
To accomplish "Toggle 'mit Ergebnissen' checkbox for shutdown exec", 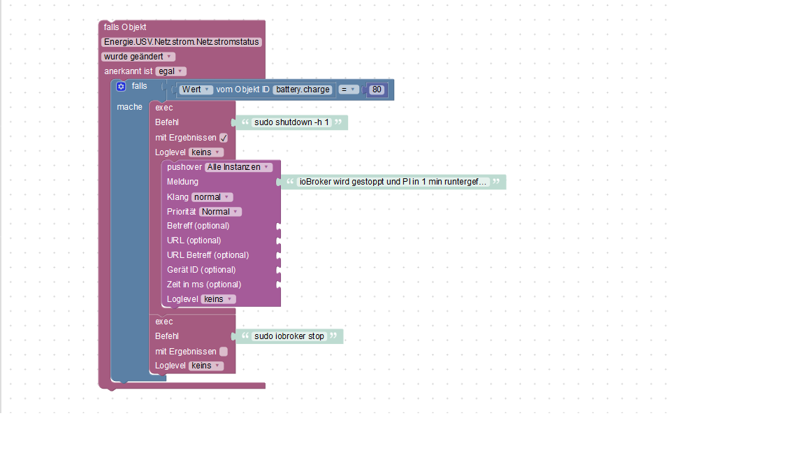I will pos(224,138).
